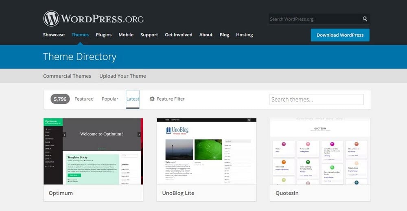Open the Mobile page
Image resolution: width=407 pixels, height=211 pixels.
click(126, 35)
